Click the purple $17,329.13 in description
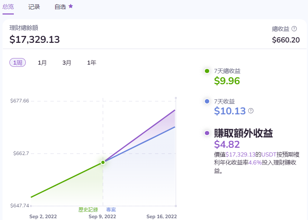This screenshot has width=308, height=220. click(240, 155)
